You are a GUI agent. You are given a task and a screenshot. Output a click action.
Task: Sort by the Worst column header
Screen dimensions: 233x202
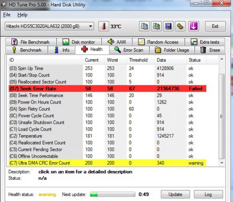116,60
